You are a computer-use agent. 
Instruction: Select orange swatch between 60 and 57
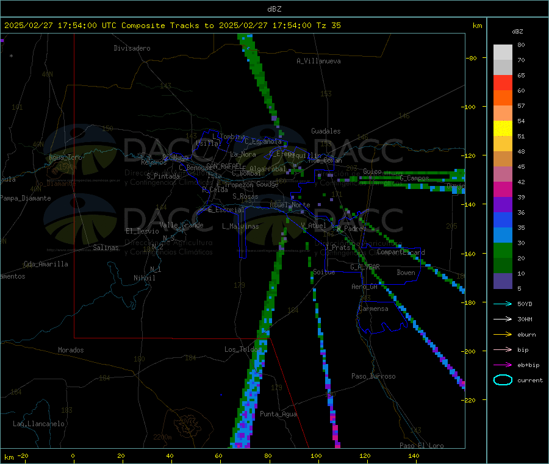(503, 98)
